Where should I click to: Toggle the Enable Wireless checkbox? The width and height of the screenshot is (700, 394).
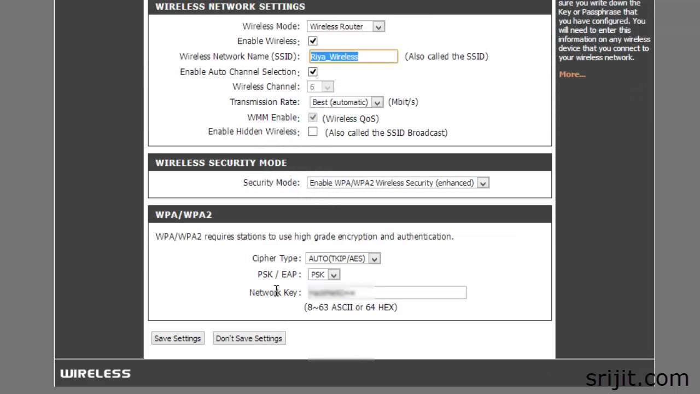[313, 41]
